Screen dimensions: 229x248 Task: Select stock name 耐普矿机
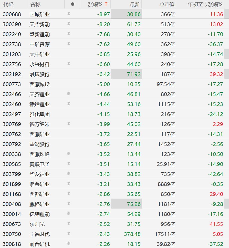coord(39,244)
